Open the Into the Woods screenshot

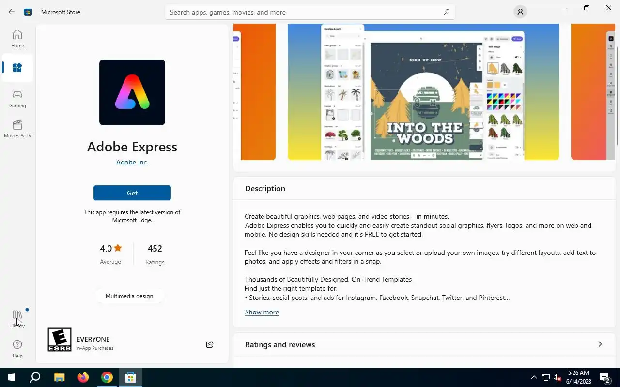[423, 92]
